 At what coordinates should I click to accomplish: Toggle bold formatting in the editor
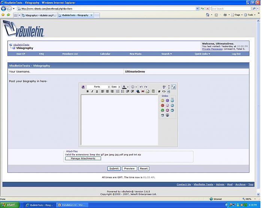pos(88,91)
